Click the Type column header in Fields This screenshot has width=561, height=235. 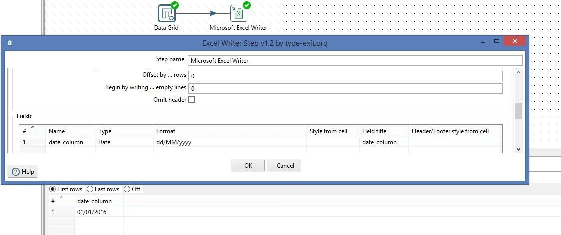124,131
